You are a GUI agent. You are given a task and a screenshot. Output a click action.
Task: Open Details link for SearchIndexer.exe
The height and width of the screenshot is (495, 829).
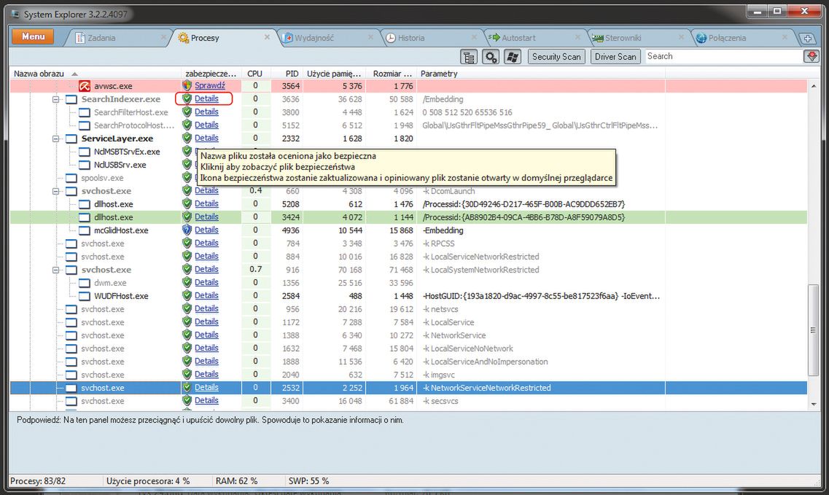206,99
